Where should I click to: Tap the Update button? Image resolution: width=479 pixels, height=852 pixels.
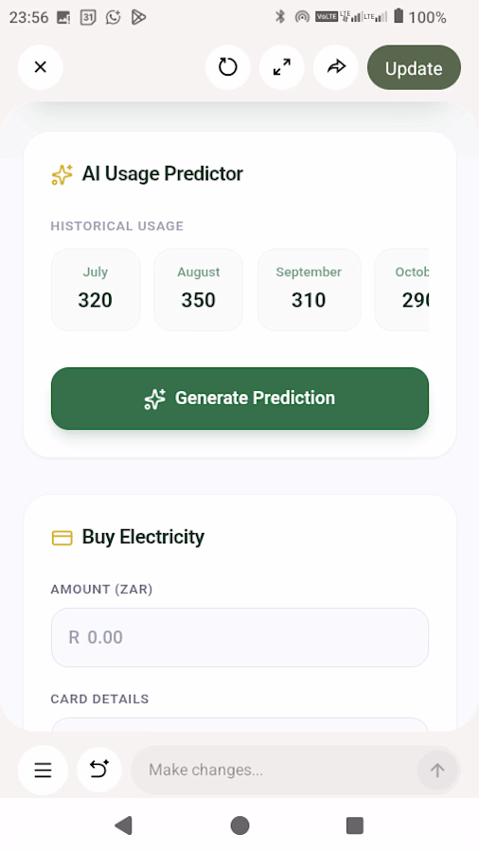click(x=414, y=68)
